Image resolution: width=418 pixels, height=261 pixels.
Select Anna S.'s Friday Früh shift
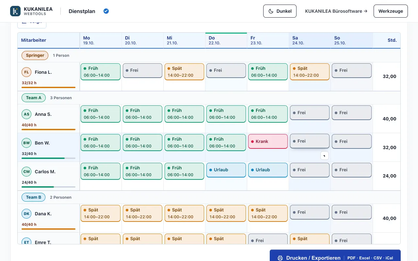[268, 114]
